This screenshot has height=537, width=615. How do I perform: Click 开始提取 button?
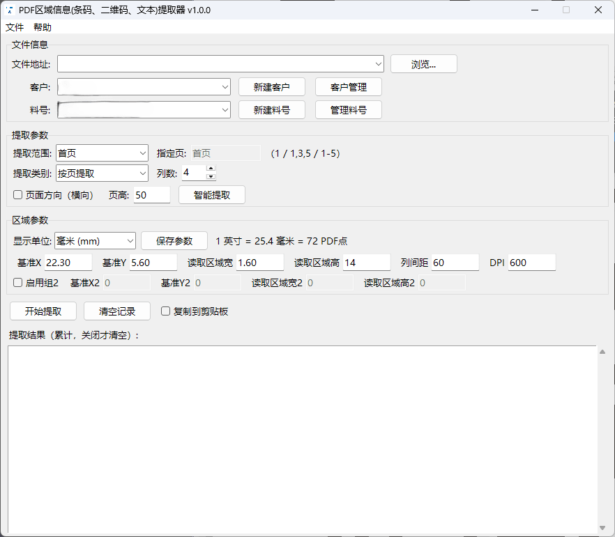tap(43, 311)
